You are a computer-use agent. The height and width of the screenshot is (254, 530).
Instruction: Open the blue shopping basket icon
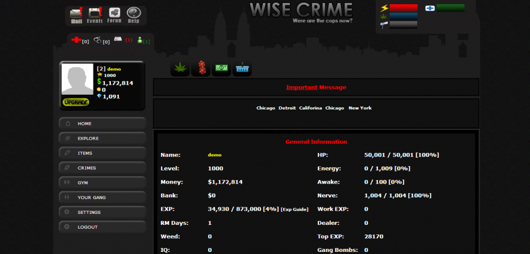242,68
